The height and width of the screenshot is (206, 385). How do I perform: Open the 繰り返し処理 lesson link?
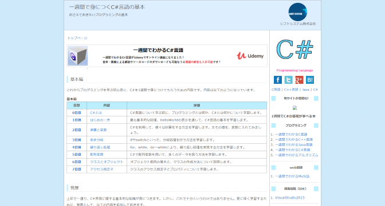click(x=100, y=147)
